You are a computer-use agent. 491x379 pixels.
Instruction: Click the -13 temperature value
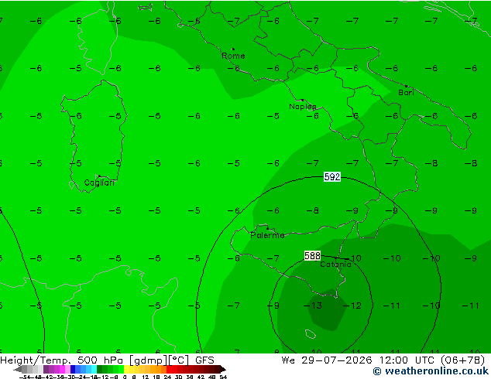313,306
